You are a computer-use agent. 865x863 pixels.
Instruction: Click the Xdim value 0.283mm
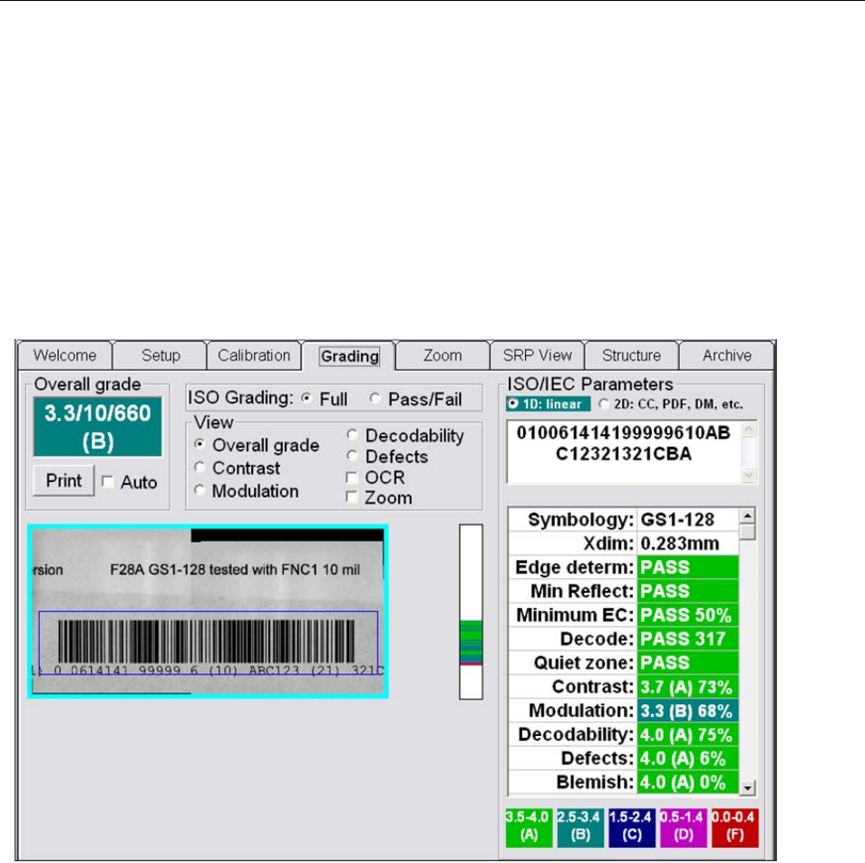[688, 544]
